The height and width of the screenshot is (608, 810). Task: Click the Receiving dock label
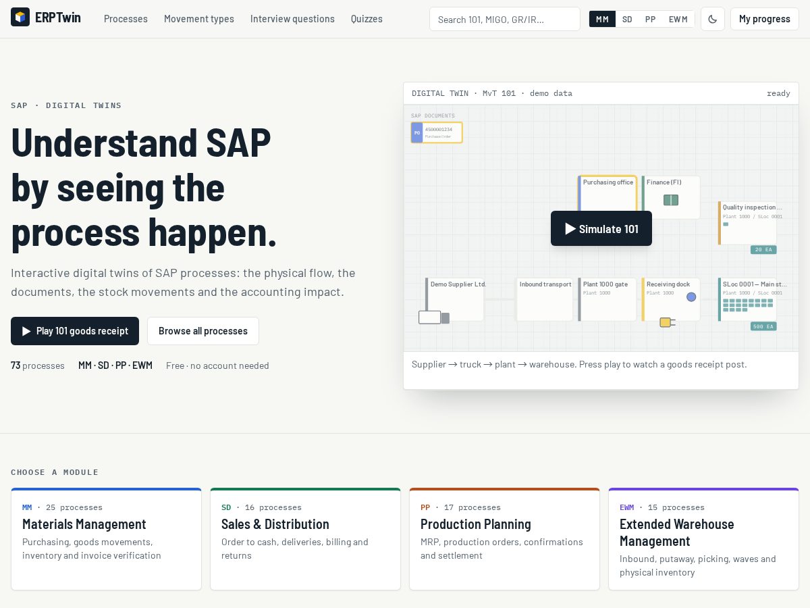(668, 284)
